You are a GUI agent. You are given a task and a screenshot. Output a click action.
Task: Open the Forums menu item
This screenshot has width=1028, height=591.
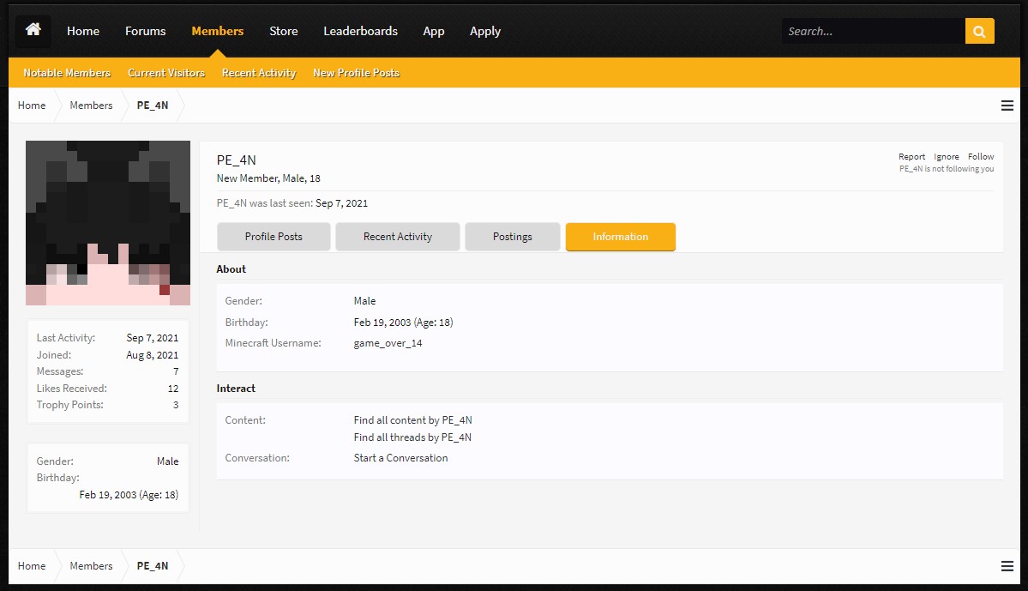(146, 31)
